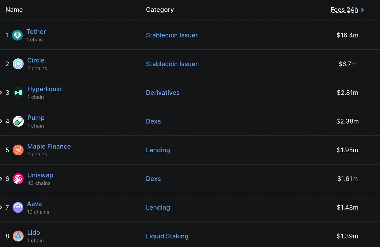Click the Maple Finance logo icon
380x247 pixels.
(18, 150)
